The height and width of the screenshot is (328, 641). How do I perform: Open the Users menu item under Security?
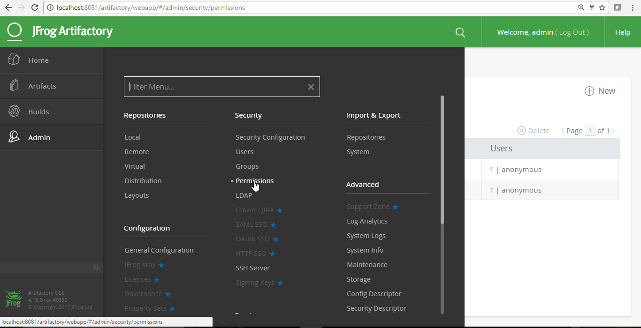tap(244, 152)
